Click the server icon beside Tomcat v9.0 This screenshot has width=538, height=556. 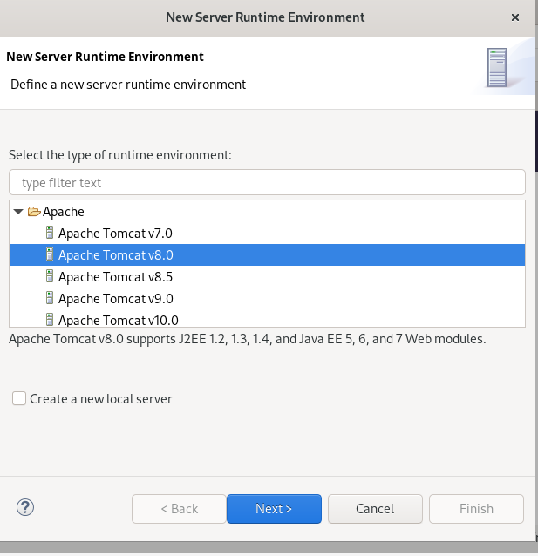click(x=50, y=298)
